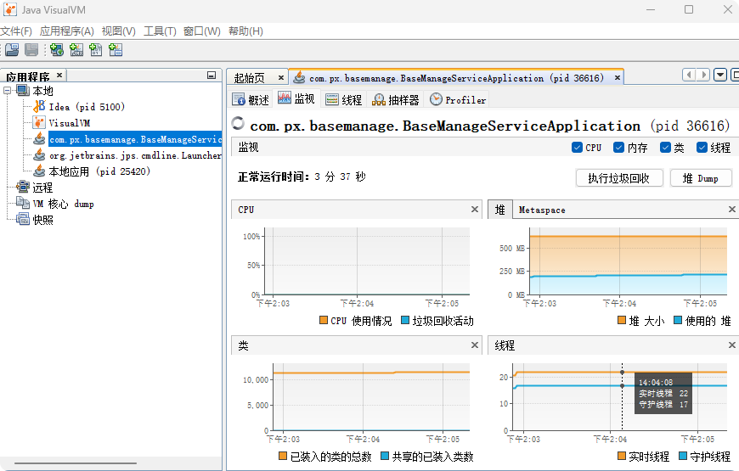
Task: Open the 工具(T) menu
Action: click(x=160, y=31)
